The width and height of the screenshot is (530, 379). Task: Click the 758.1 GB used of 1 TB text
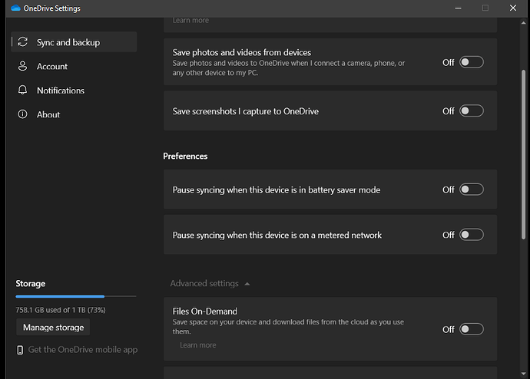(x=61, y=310)
